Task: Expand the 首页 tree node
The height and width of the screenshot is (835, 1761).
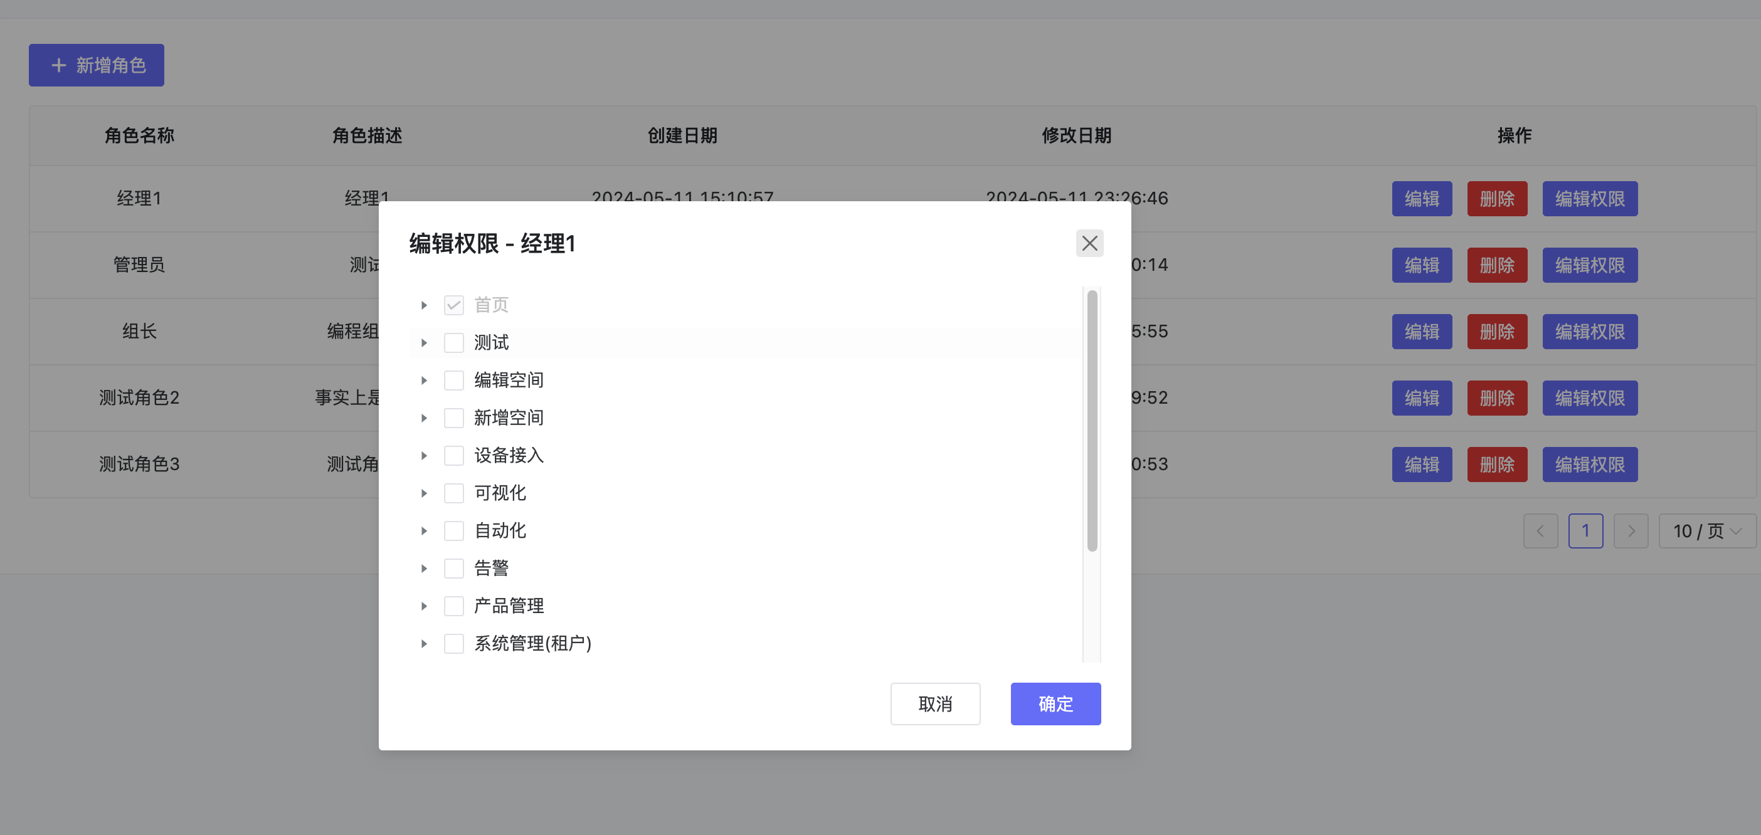Action: 424,305
